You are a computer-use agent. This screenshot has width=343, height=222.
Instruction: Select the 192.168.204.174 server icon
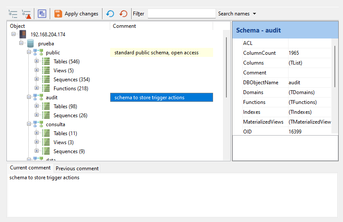[x=23, y=34]
